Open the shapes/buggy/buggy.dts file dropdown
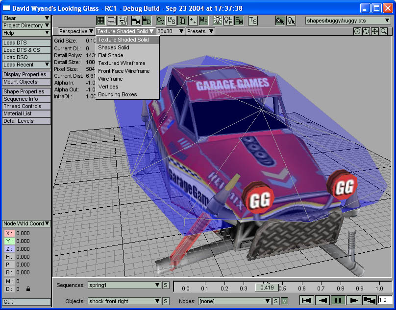The image size is (396, 310). (x=348, y=21)
